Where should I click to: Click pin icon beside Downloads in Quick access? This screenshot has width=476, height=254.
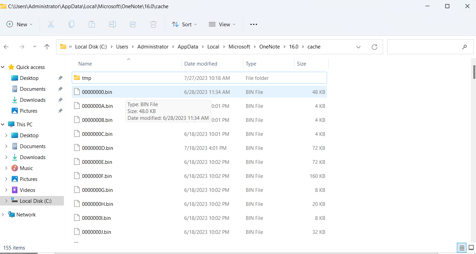(60, 100)
